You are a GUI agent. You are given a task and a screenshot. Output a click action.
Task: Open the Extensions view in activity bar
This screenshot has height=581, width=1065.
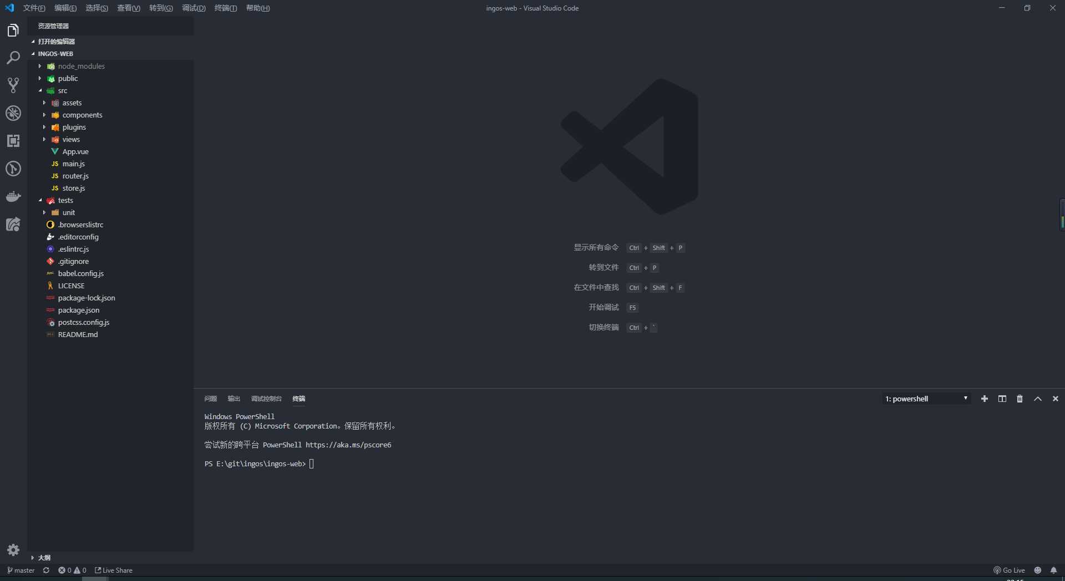click(x=13, y=141)
